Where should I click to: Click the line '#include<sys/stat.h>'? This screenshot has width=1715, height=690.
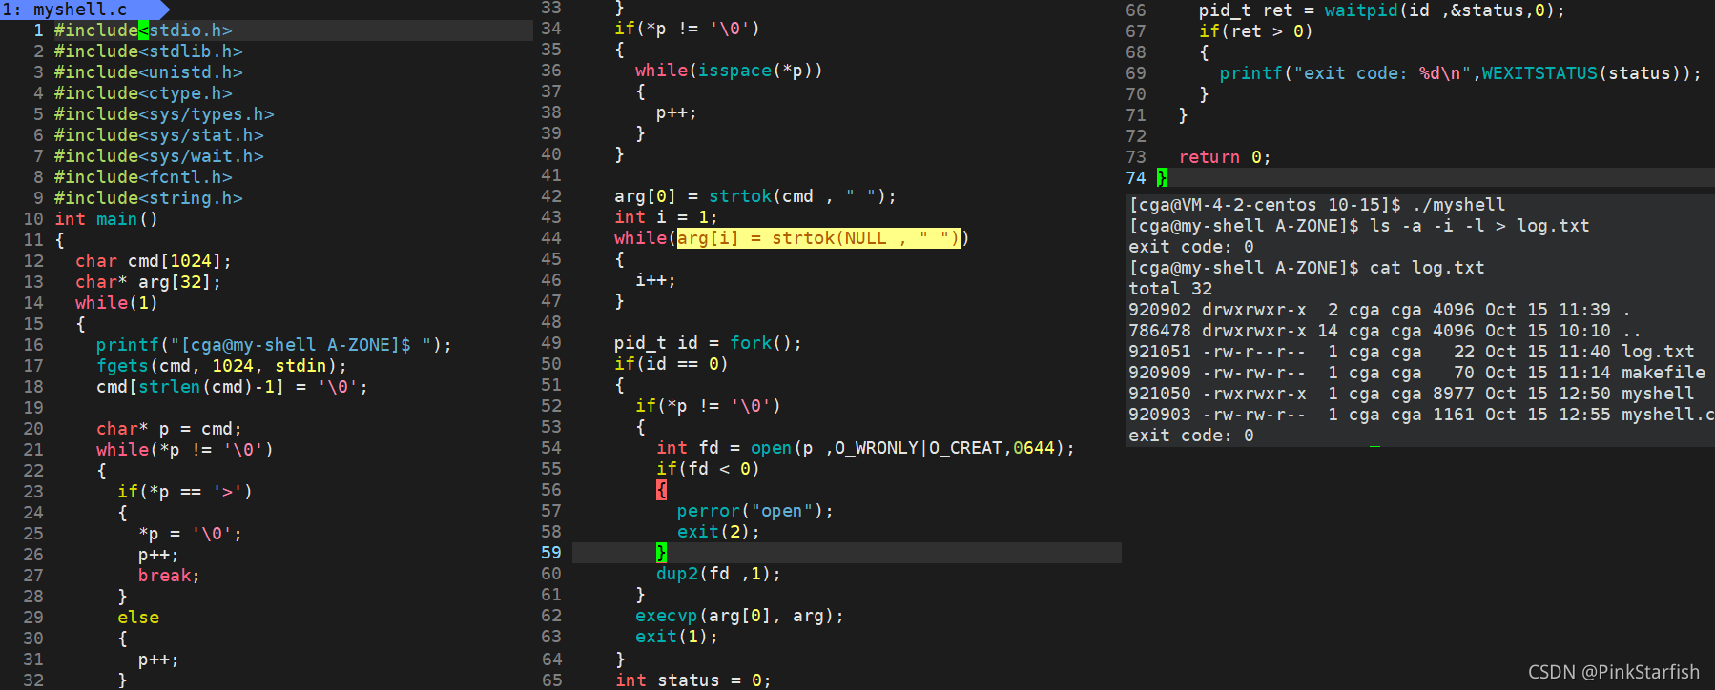[158, 135]
